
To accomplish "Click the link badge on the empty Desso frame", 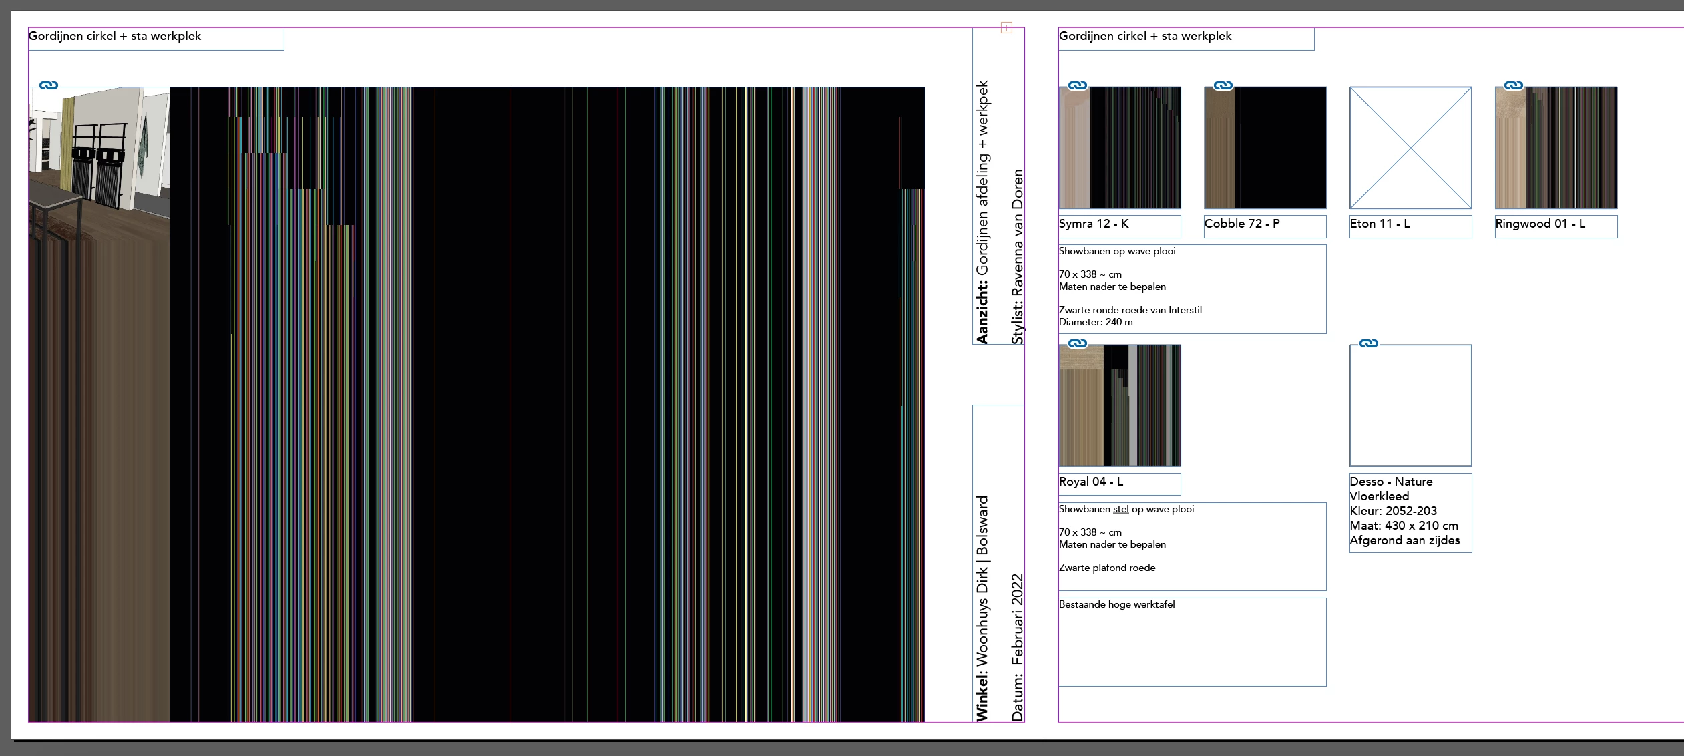I will coord(1368,343).
